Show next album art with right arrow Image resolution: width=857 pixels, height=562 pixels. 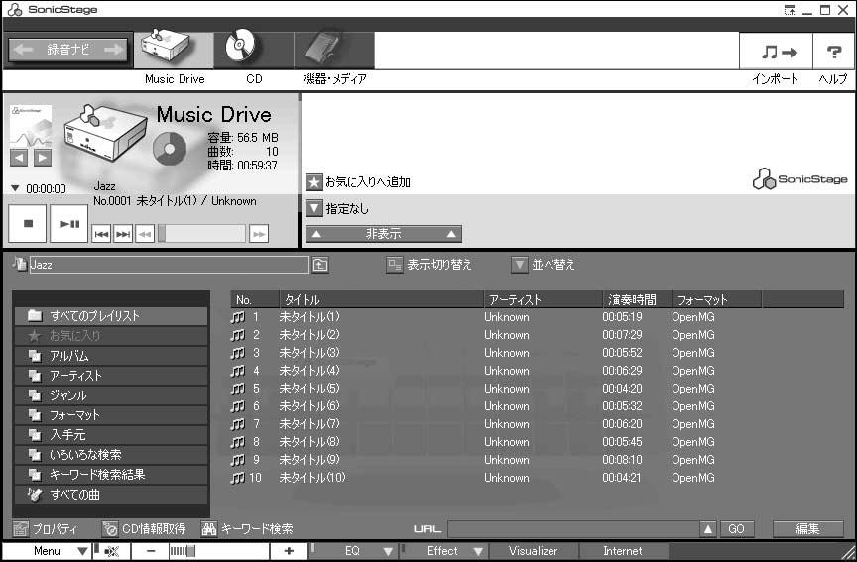pos(42,158)
